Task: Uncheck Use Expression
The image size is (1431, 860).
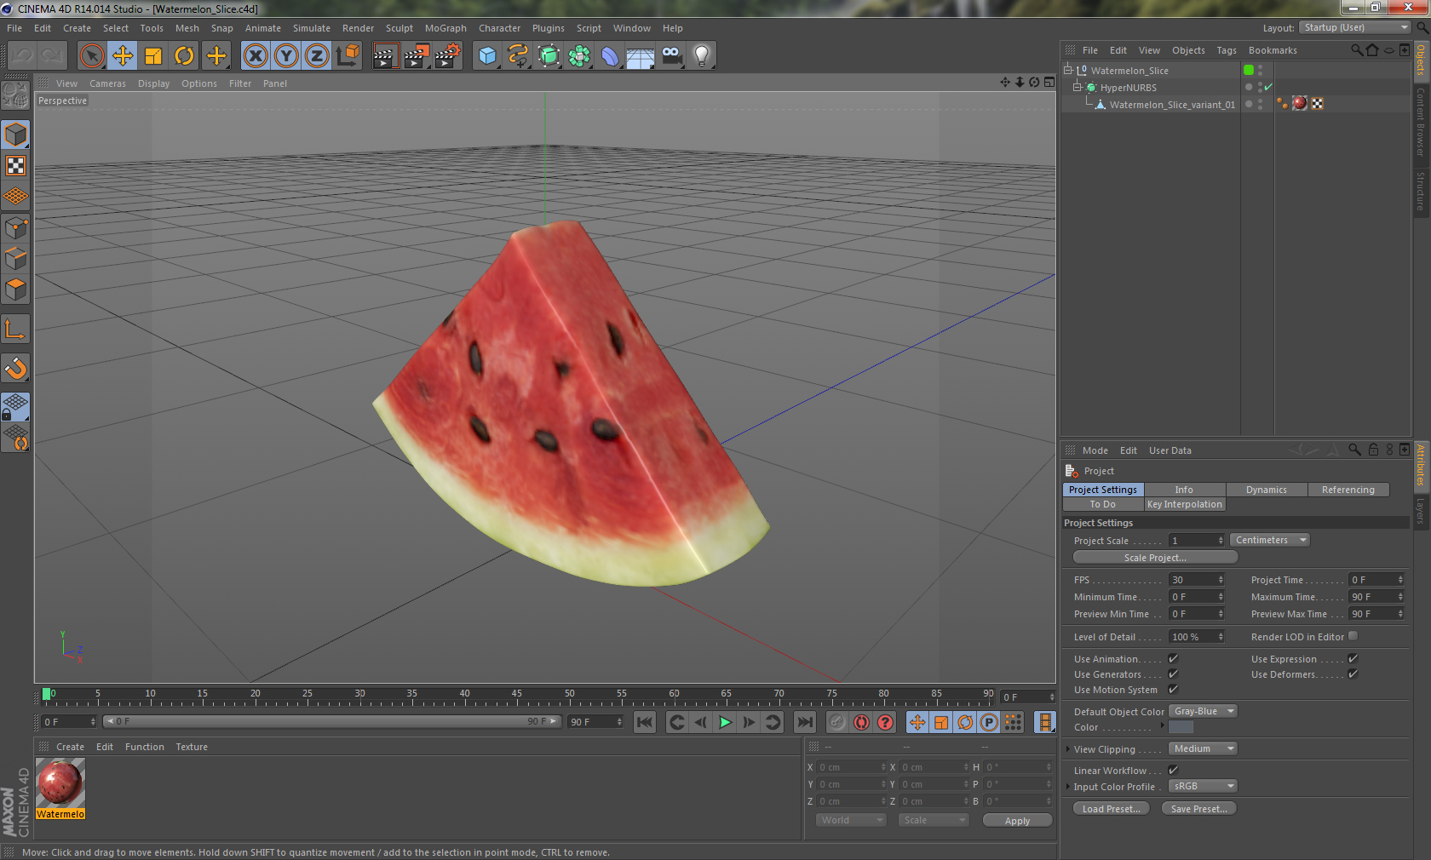Action: point(1353,658)
